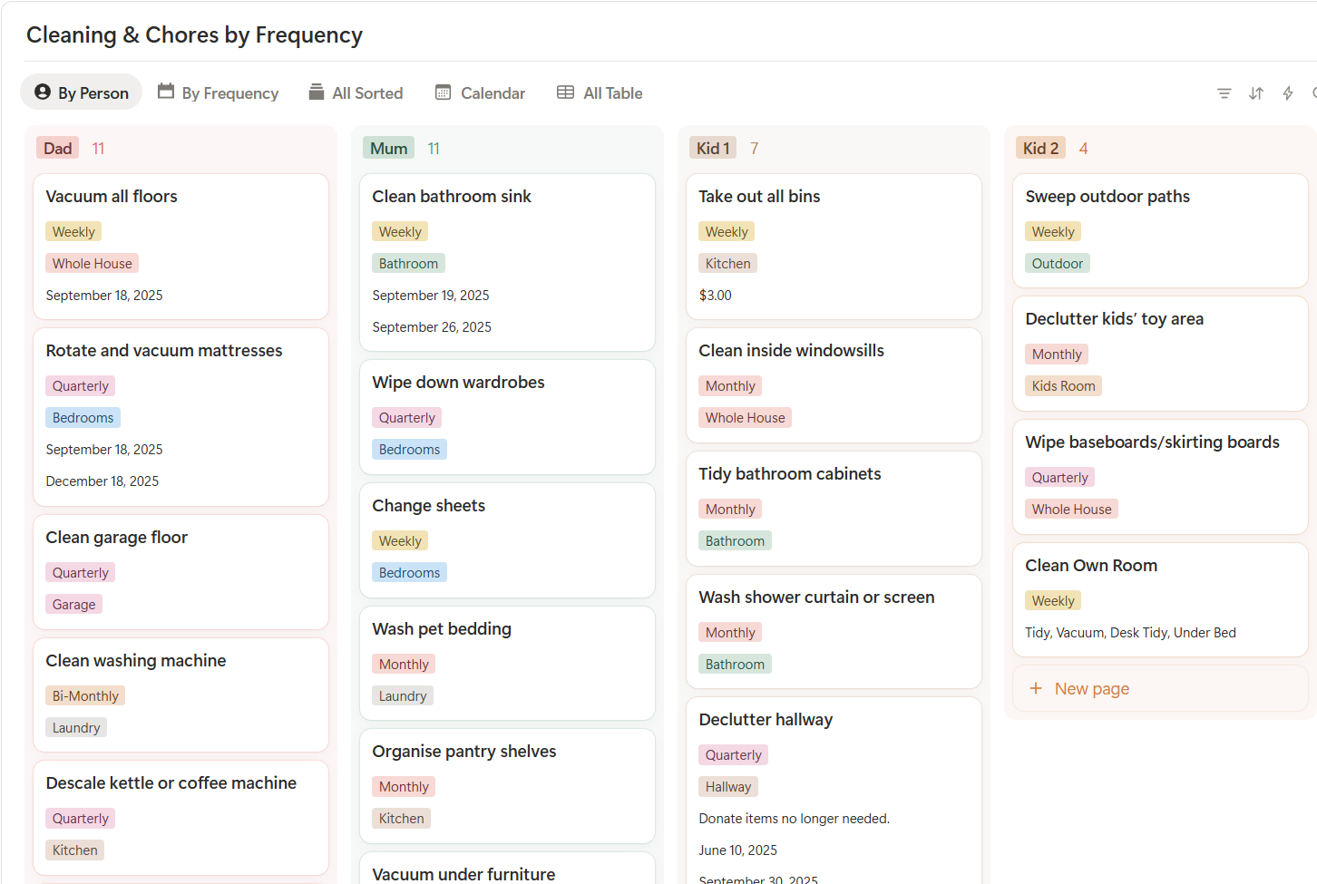Viewport: 1317px width, 884px height.
Task: Click the Kid 2 group header
Action: (x=1040, y=149)
